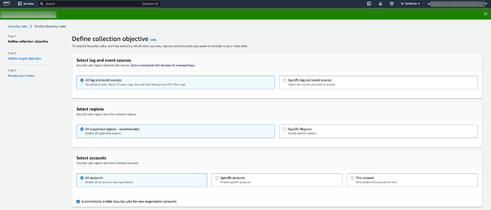The image size is (491, 210).
Task: Select Specific accounts option
Action: pos(277,180)
